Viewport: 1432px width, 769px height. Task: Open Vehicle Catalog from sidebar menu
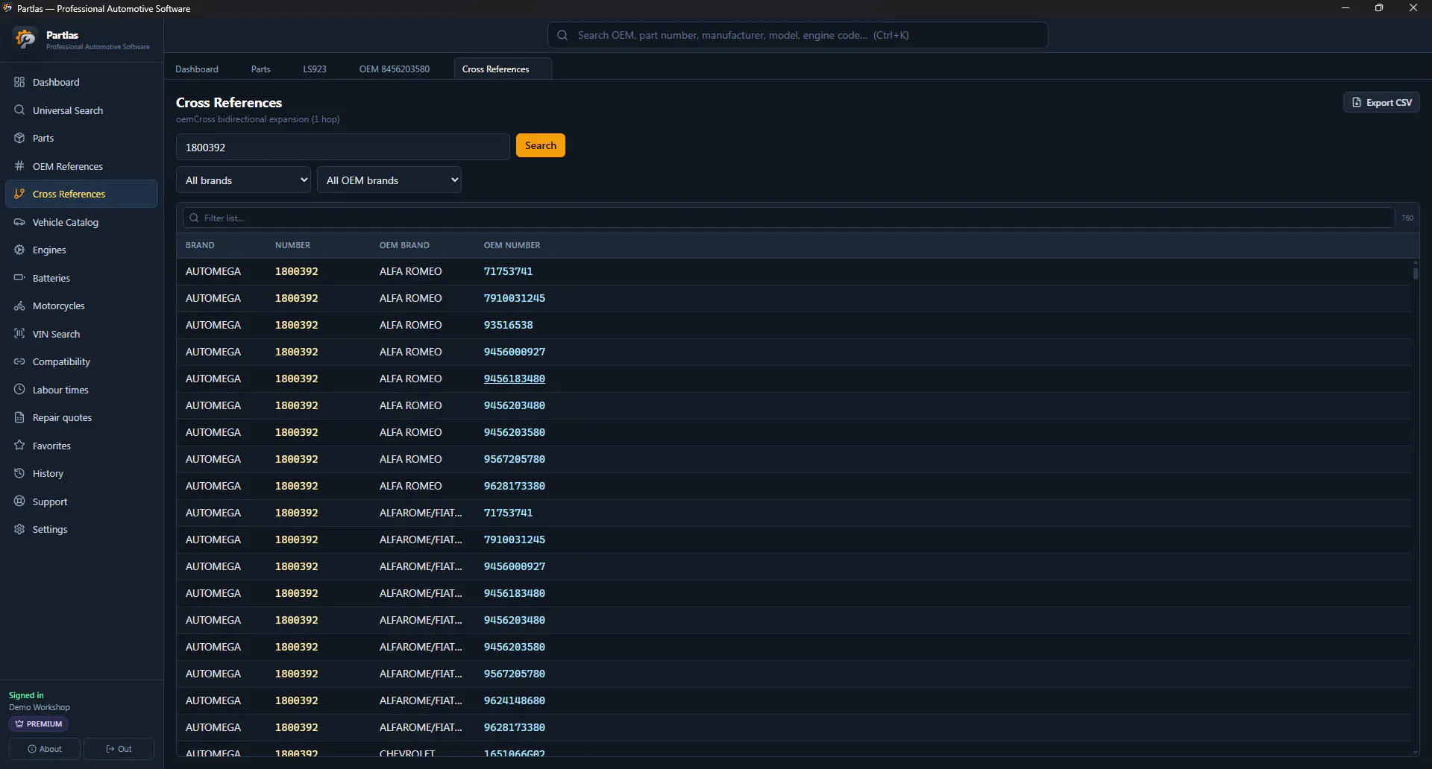81,222
